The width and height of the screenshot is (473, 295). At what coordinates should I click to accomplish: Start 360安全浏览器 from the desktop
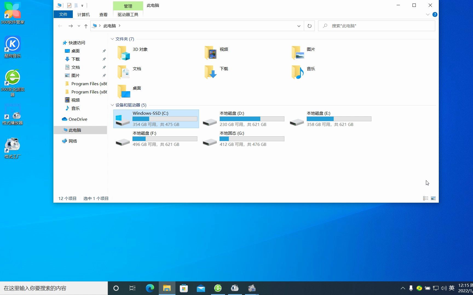tap(12, 78)
